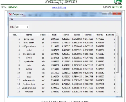Click Fisik value 2.192094

55,77
